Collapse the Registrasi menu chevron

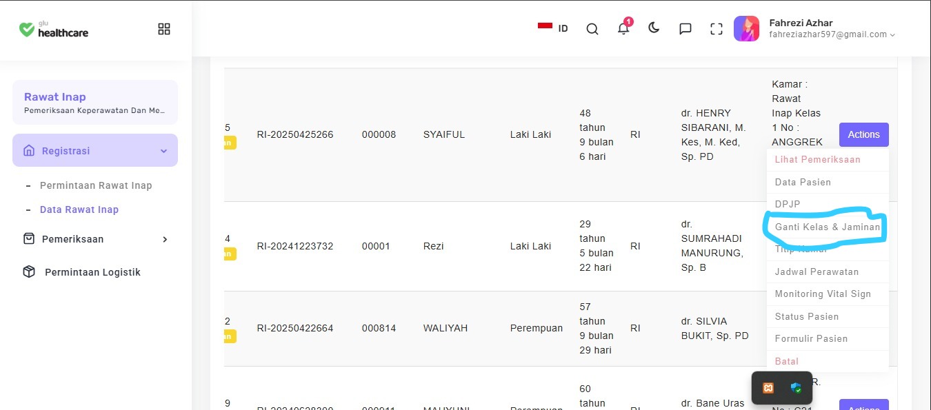(163, 151)
